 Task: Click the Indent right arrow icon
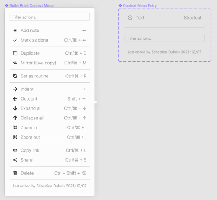(x=15, y=89)
